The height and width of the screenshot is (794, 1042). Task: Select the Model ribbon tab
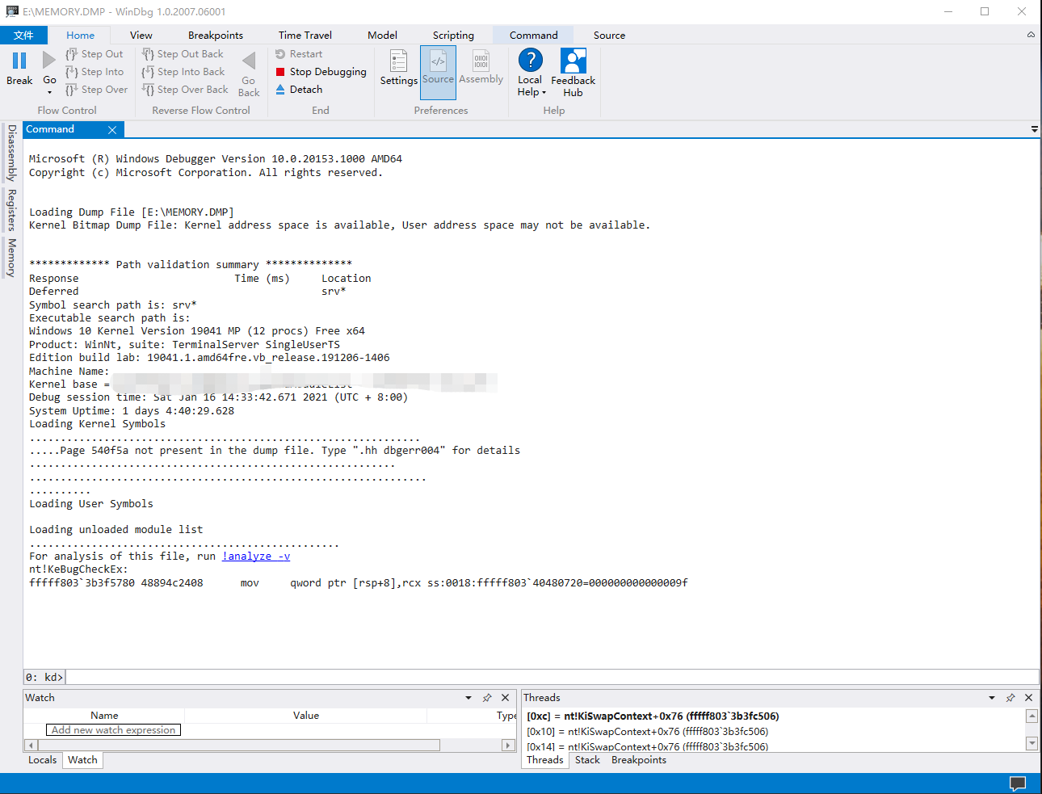point(382,35)
